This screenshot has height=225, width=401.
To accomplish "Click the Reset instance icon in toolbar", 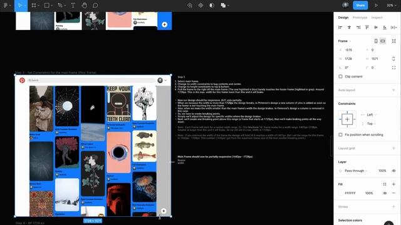I will click(x=189, y=6).
